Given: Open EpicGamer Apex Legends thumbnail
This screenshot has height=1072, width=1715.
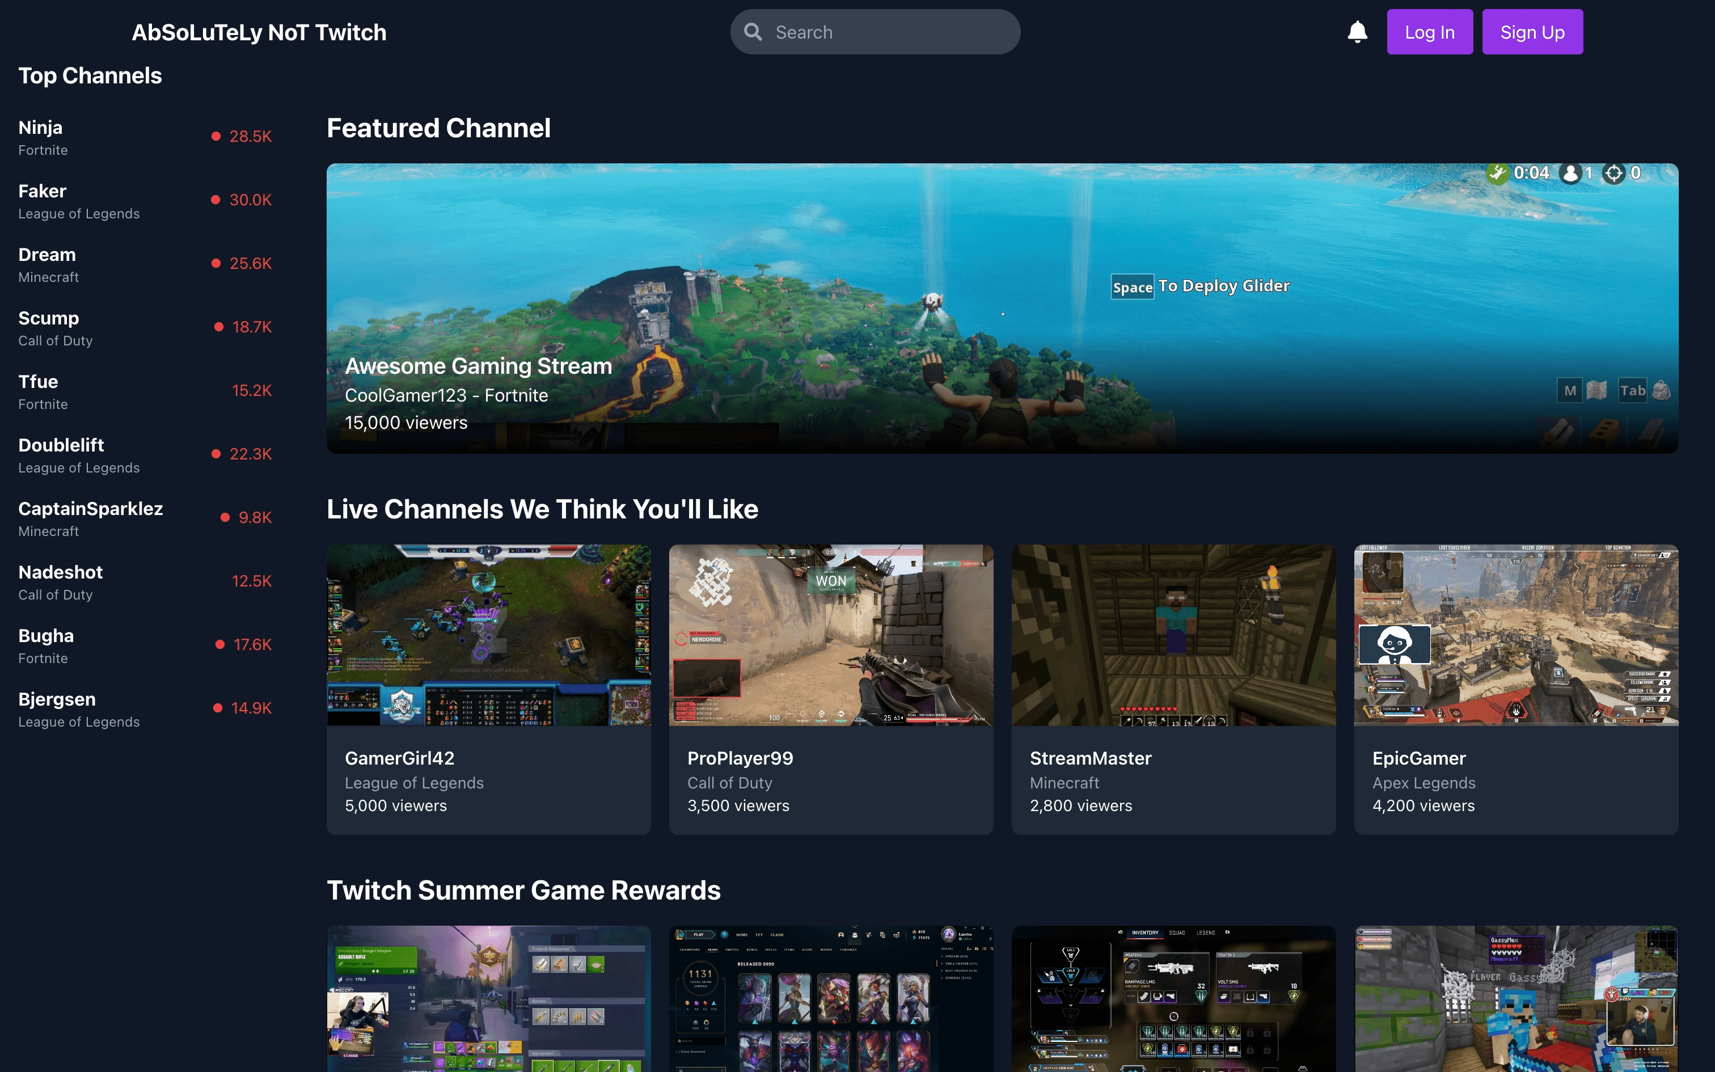Looking at the screenshot, I should pos(1516,635).
